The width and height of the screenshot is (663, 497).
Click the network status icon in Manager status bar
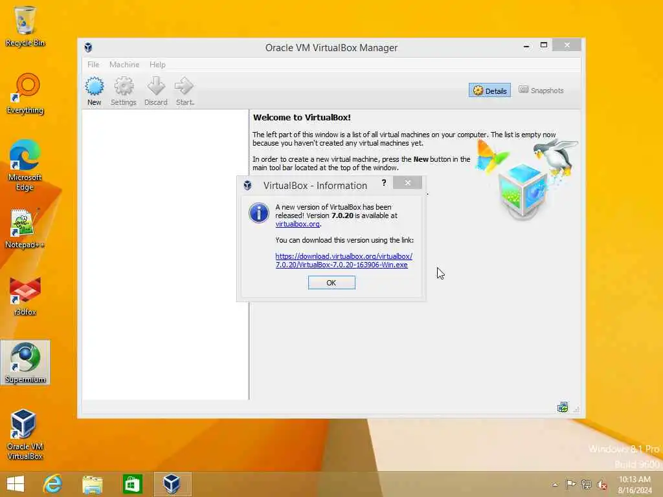[563, 407]
